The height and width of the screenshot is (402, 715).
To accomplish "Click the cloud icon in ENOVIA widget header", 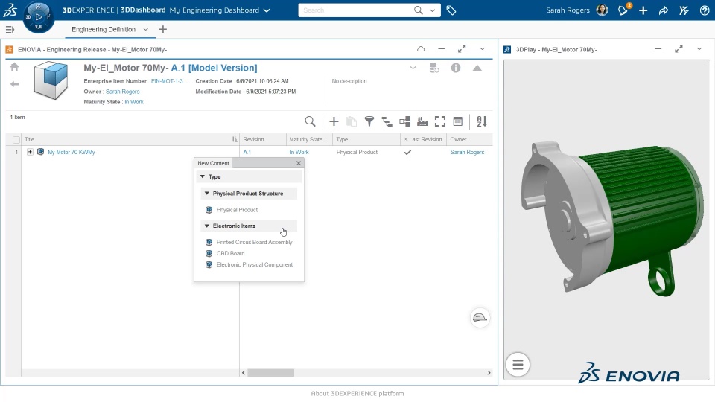I will [x=421, y=49].
